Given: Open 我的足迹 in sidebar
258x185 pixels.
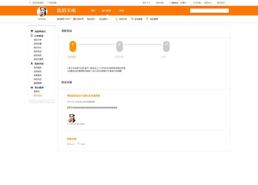Looking at the screenshot, I should pos(38,52).
